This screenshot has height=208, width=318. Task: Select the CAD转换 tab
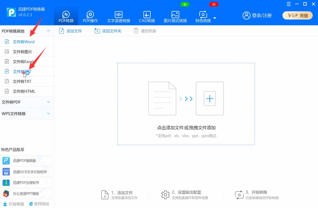click(147, 17)
